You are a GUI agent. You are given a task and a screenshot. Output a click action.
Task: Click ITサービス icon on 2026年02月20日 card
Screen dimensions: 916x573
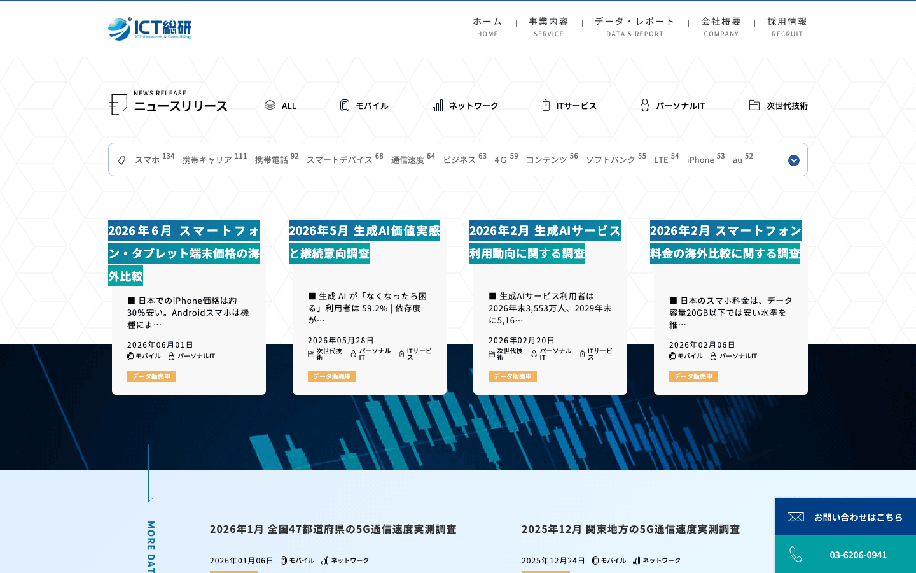point(582,354)
